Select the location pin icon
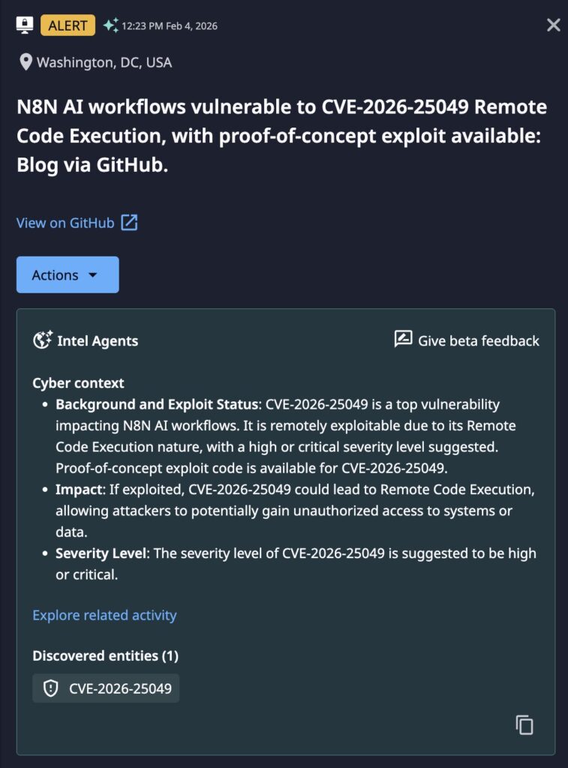The width and height of the screenshot is (568, 768). [25, 62]
